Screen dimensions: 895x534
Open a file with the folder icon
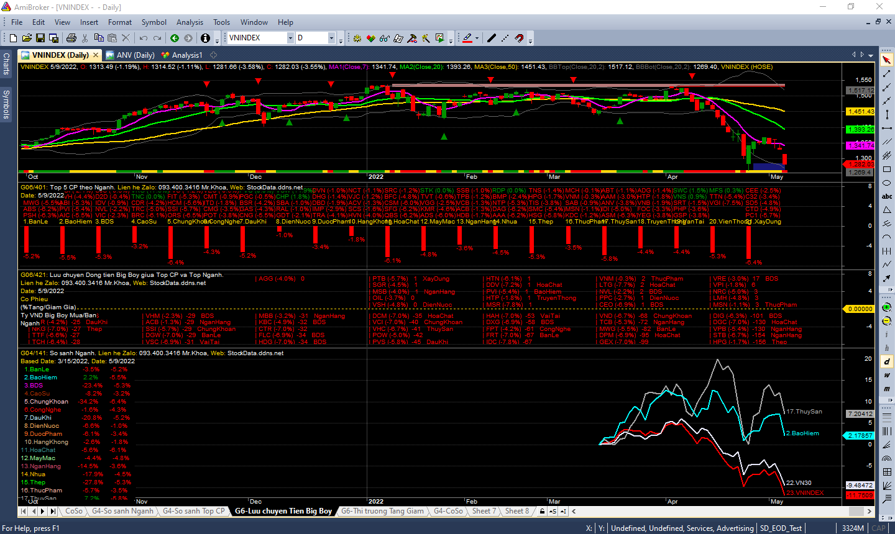(x=27, y=38)
